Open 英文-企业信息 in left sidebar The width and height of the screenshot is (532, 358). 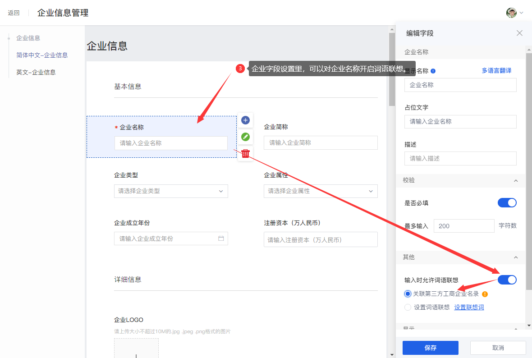pos(36,72)
